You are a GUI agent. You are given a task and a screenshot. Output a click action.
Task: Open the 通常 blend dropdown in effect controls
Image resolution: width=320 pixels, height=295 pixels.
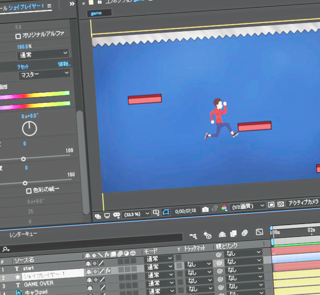pyautogui.click(x=44, y=55)
